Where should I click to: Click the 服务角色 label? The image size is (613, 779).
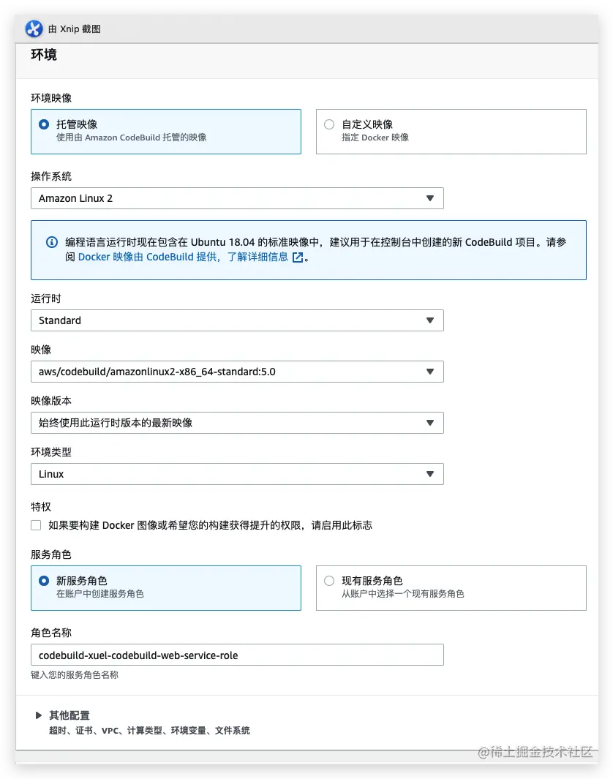(51, 554)
